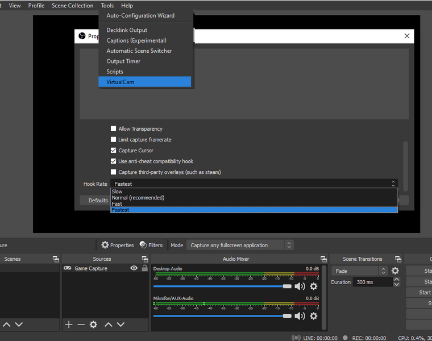Remove selected source with minus icon
432x341 pixels.
click(x=81, y=325)
